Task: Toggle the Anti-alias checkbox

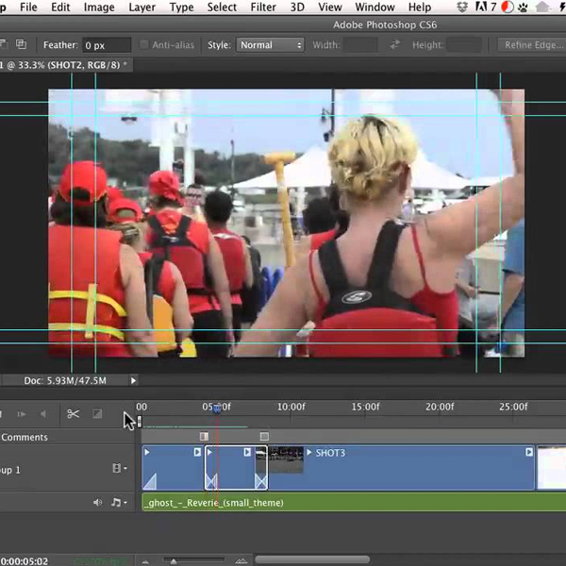Action: tap(144, 44)
